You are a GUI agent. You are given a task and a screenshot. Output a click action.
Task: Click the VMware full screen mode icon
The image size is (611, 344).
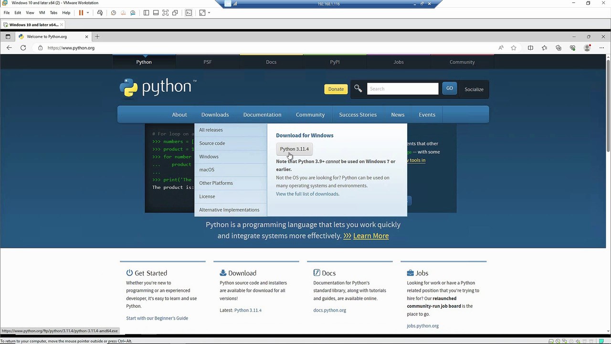pyautogui.click(x=165, y=13)
